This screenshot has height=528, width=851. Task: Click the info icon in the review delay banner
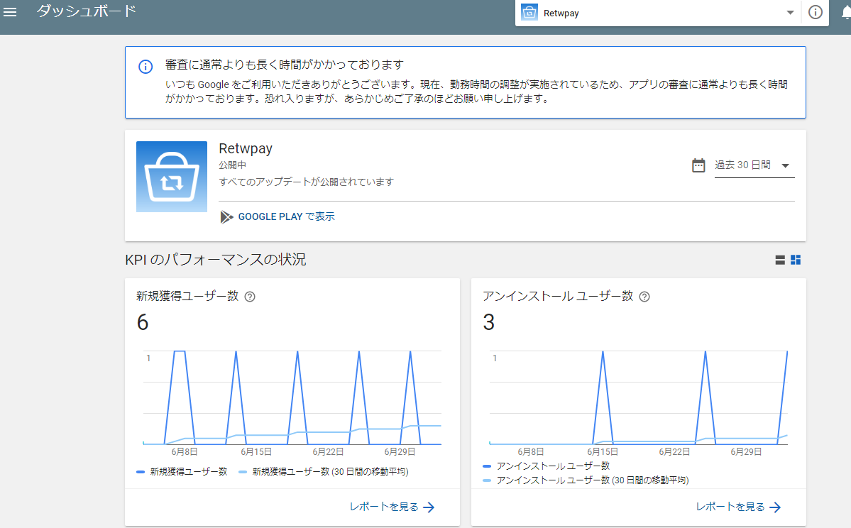coord(145,67)
